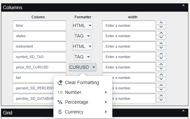The image size is (190, 119).
Task: Click the width number field for instrument
Action: 129,46
